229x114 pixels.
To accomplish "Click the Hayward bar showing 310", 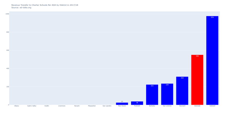I will click(182, 91).
